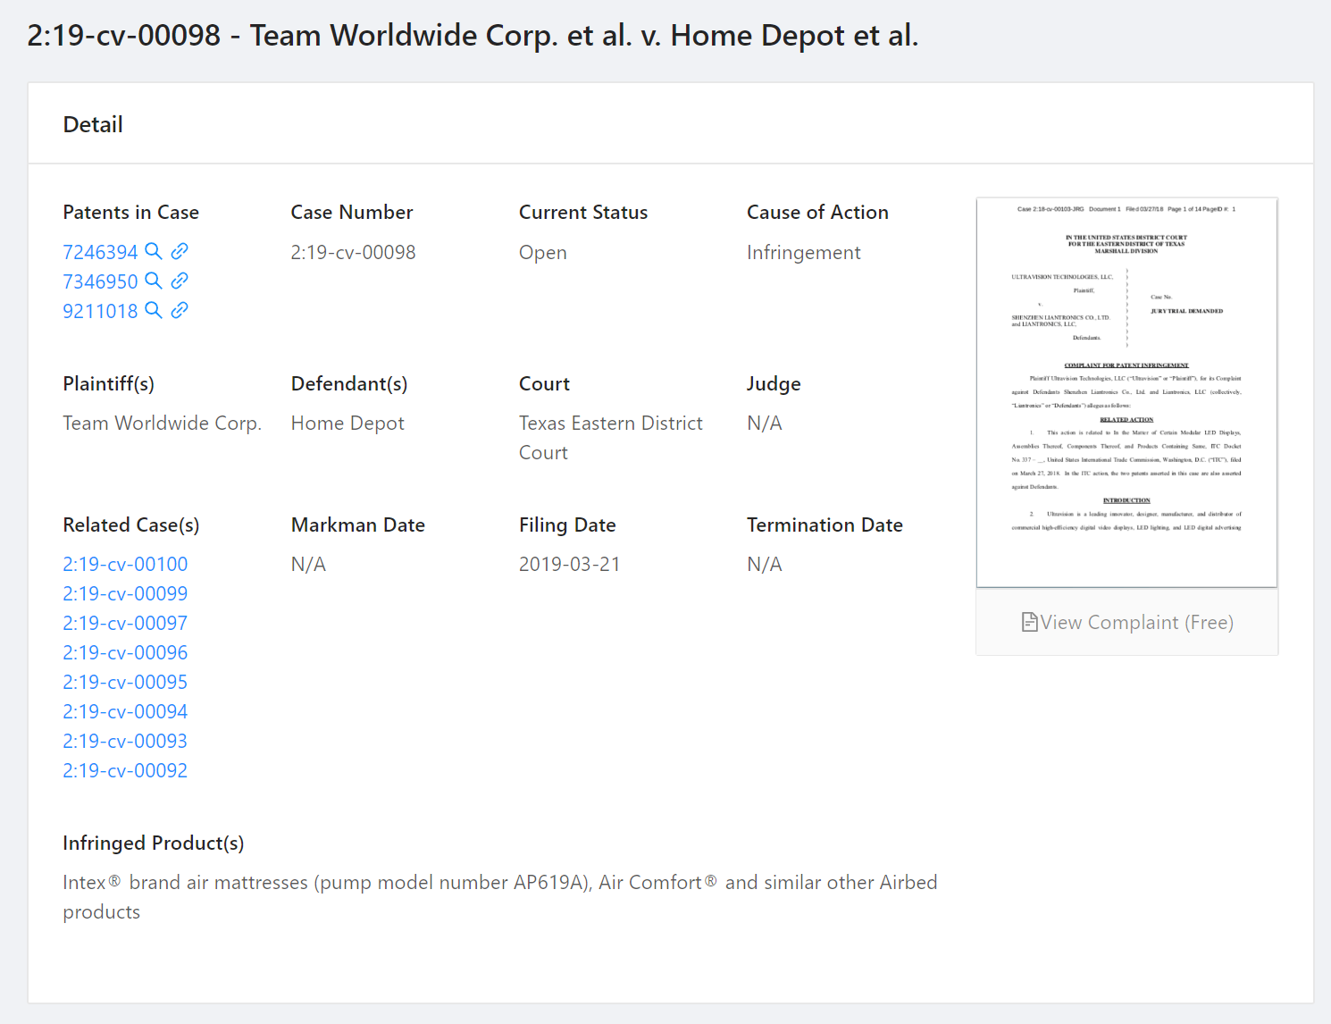This screenshot has width=1331, height=1024.
Task: Open patent 9211018 link
Action: tap(100, 311)
